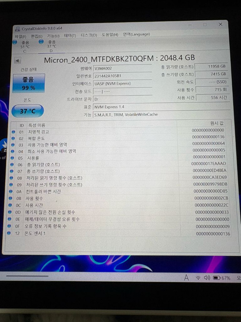Click the status dot for row 03

click(13, 145)
